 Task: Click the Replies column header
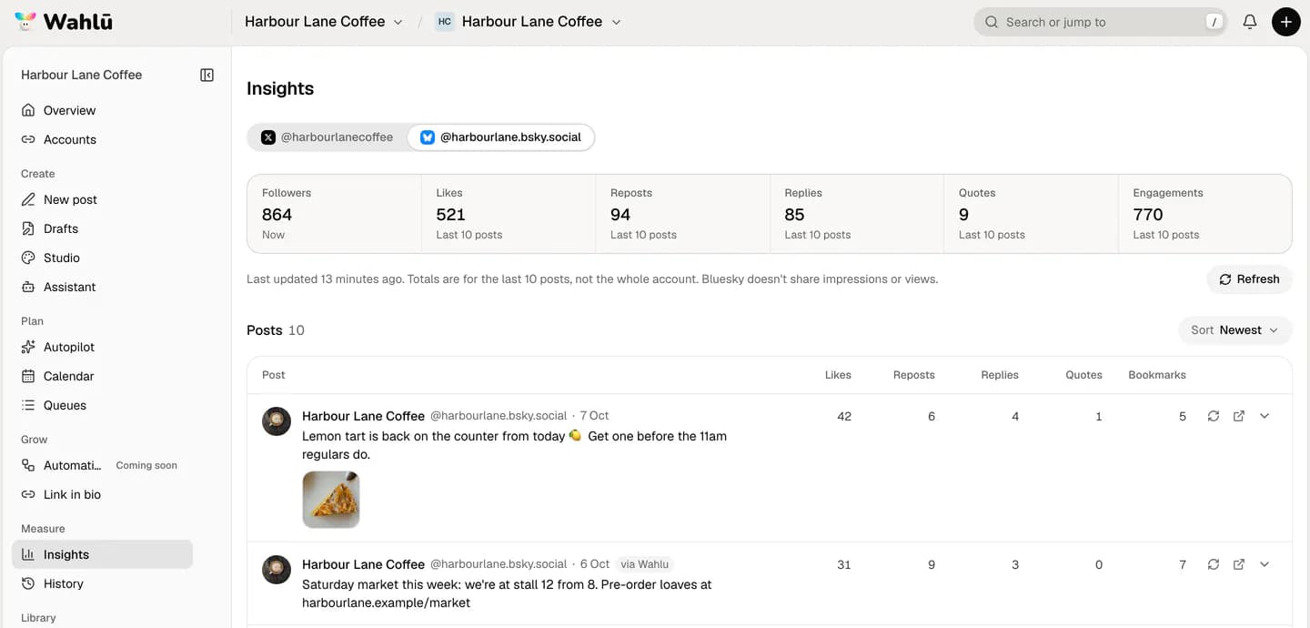pyautogui.click(x=1000, y=375)
